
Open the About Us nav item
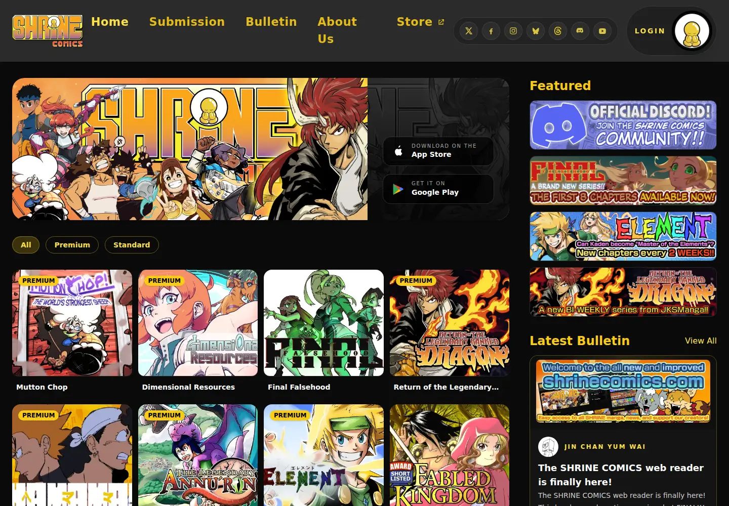tap(337, 30)
